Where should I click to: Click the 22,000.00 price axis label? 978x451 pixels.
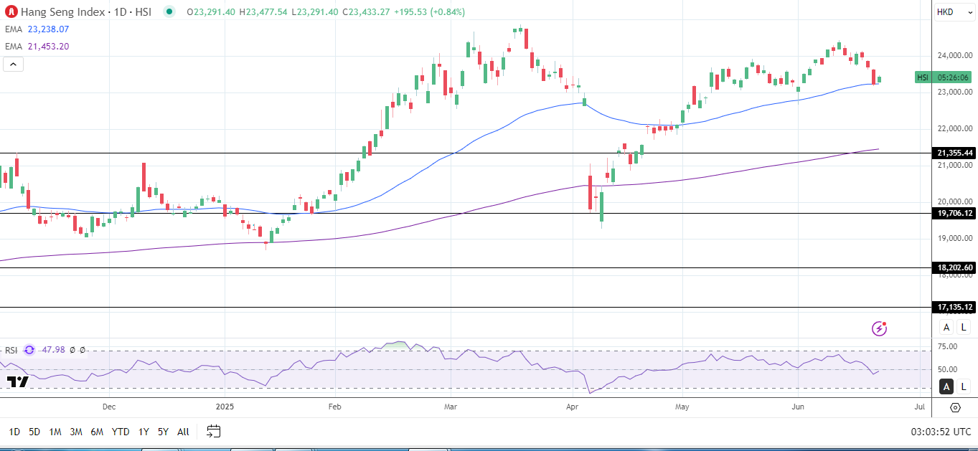pyautogui.click(x=954, y=129)
